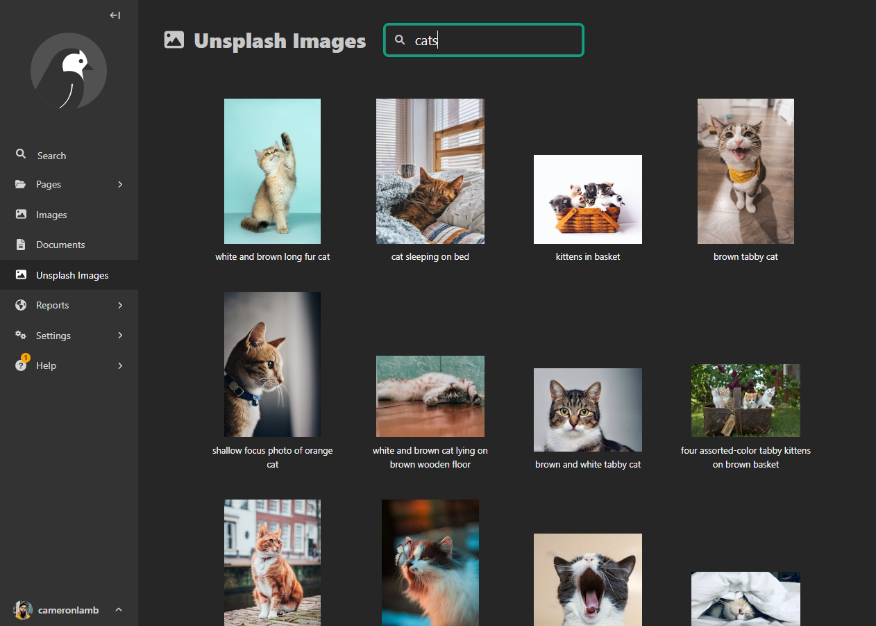This screenshot has height=626, width=876.
Task: Select the Search icon in the sidebar
Action: [20, 155]
